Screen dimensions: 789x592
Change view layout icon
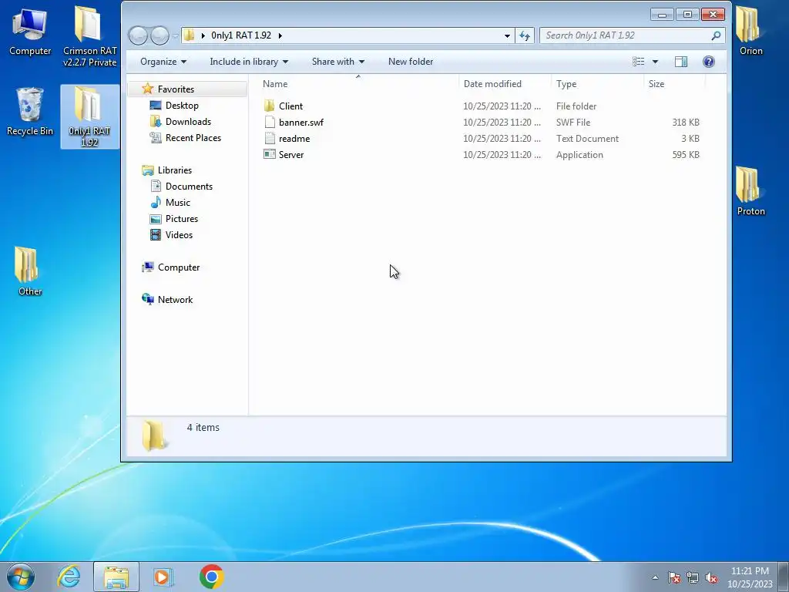(639, 62)
